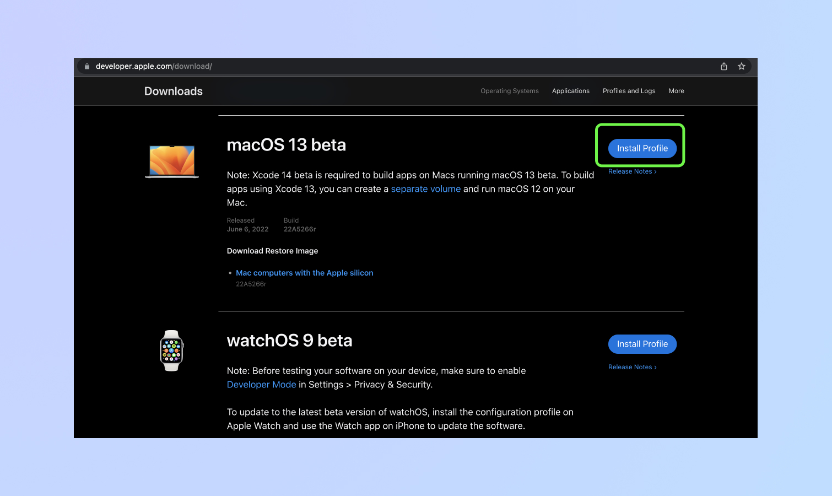
Task: Click the release date June 6, 2022
Action: tap(248, 229)
